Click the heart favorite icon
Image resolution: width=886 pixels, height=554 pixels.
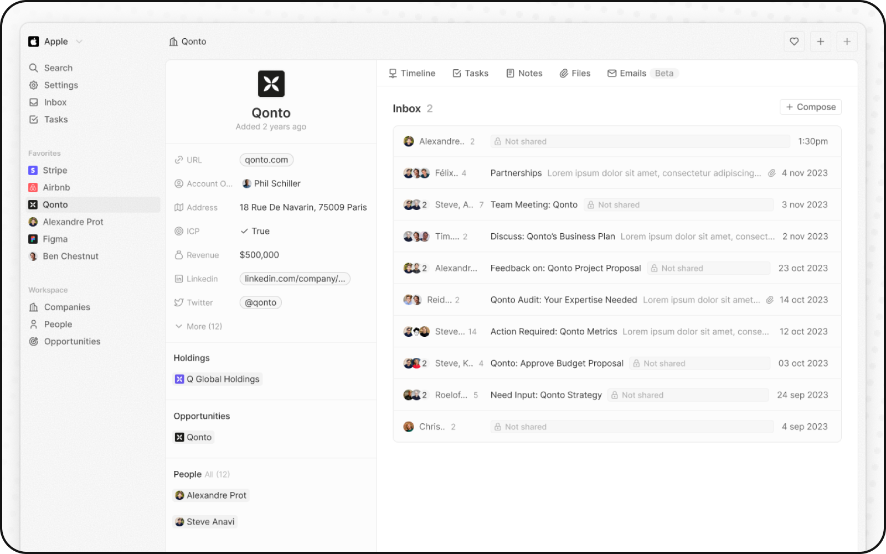pos(794,42)
